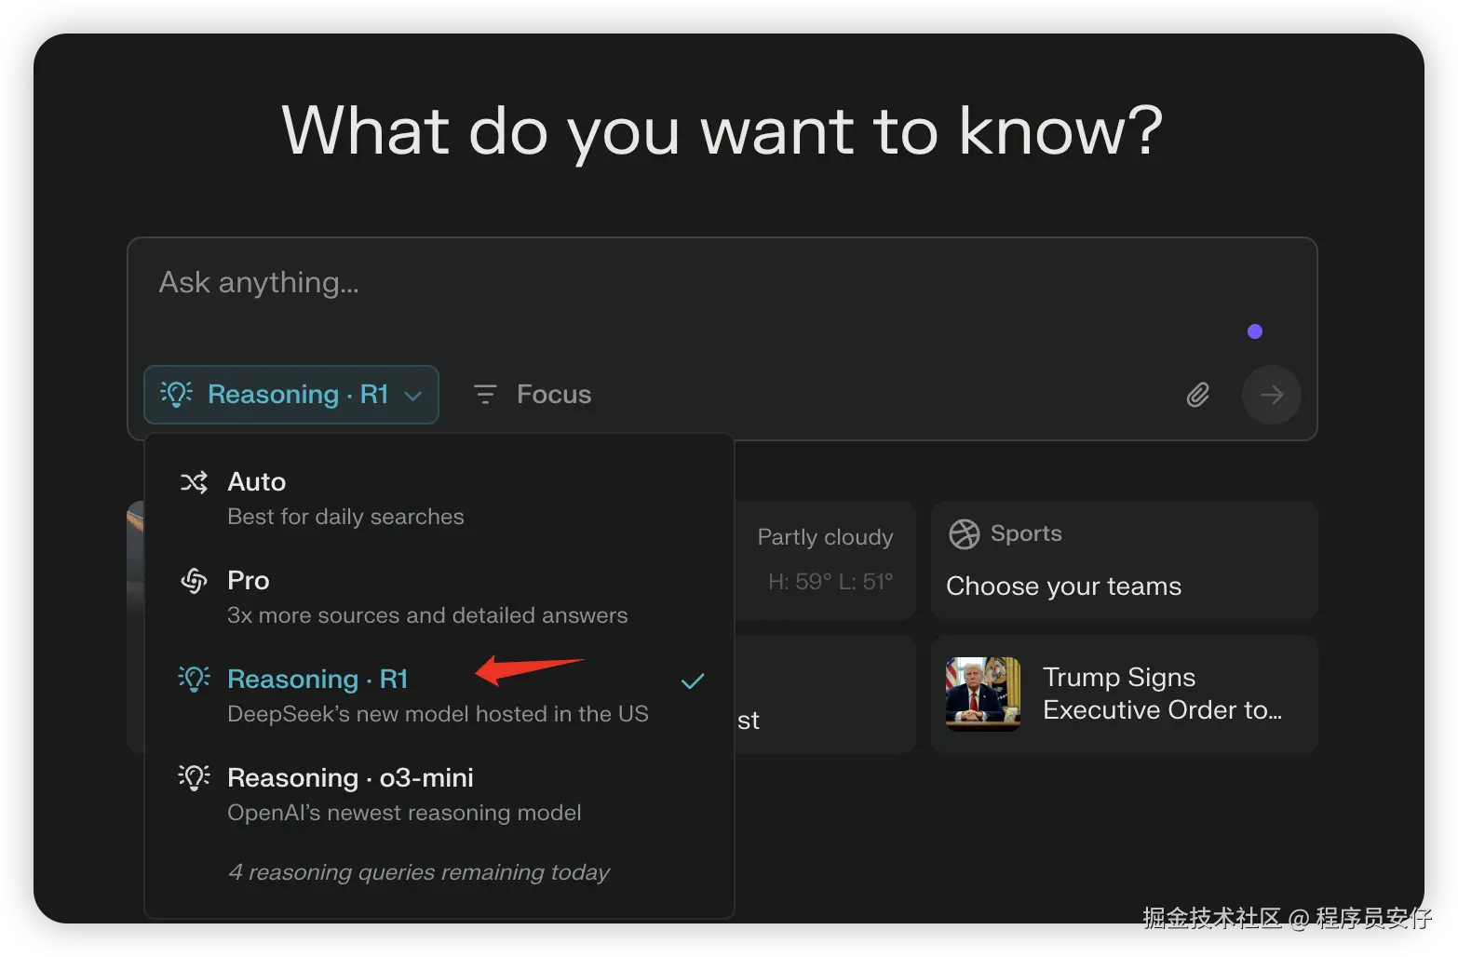The image size is (1458, 957).
Task: Click the purple dot indicator in search box
Action: (x=1255, y=331)
